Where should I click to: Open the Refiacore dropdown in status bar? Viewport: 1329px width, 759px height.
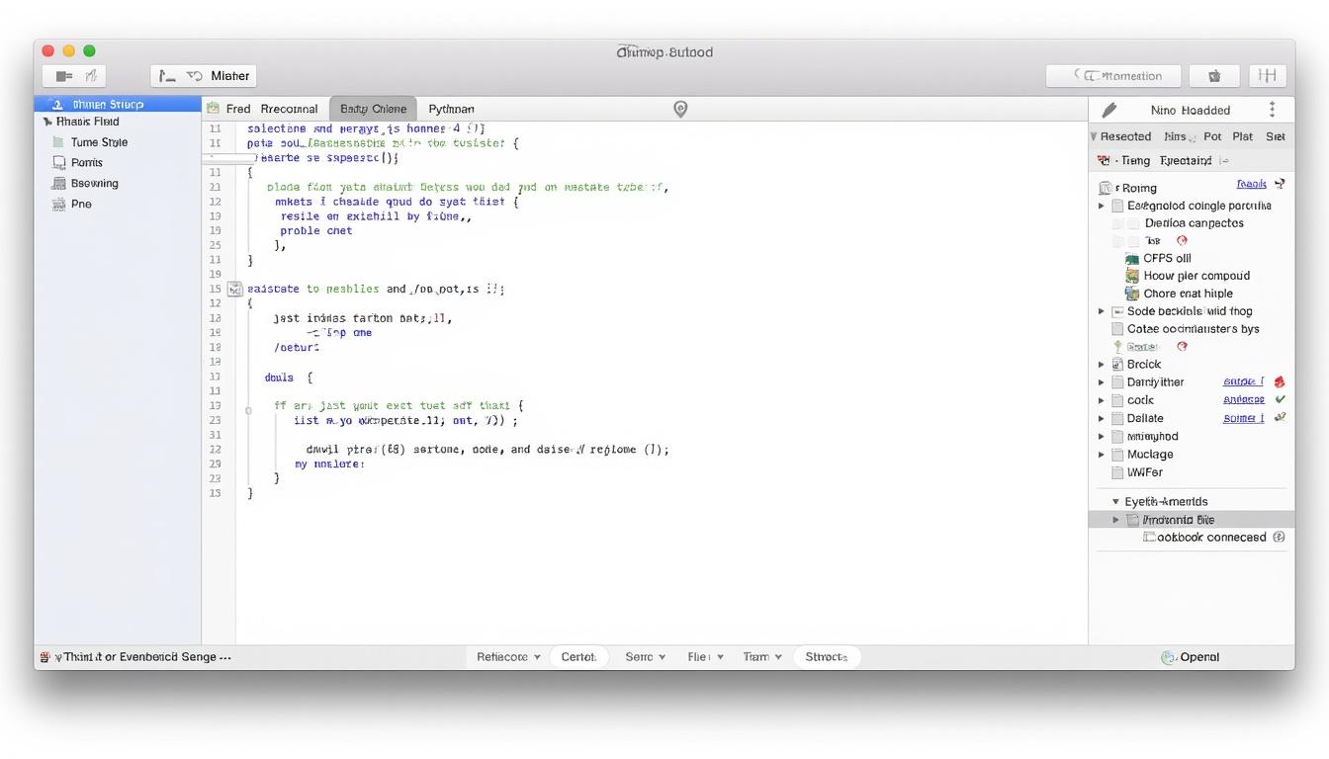coord(506,656)
